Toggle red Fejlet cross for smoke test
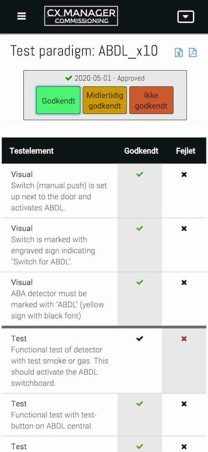Screen dimensions: 208x452 click(x=184, y=339)
